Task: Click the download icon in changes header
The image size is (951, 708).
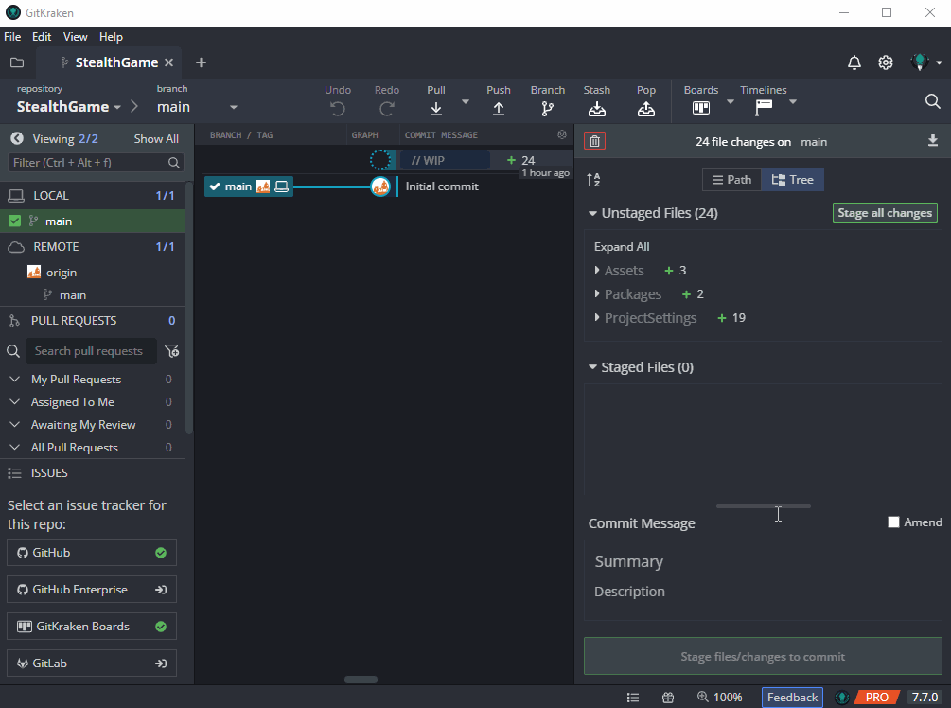Action: [x=933, y=141]
